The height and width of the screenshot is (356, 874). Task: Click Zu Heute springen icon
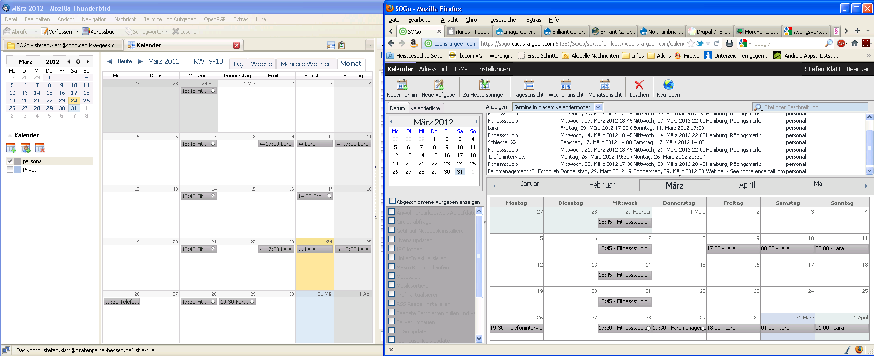[484, 85]
